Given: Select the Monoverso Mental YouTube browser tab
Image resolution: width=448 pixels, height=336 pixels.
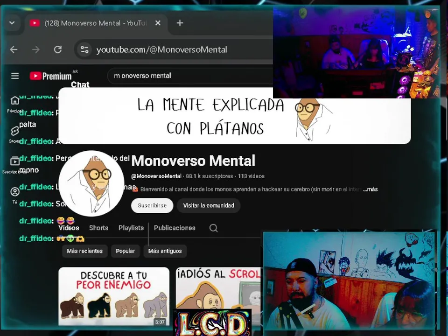Looking at the screenshot, I should click(x=96, y=23).
